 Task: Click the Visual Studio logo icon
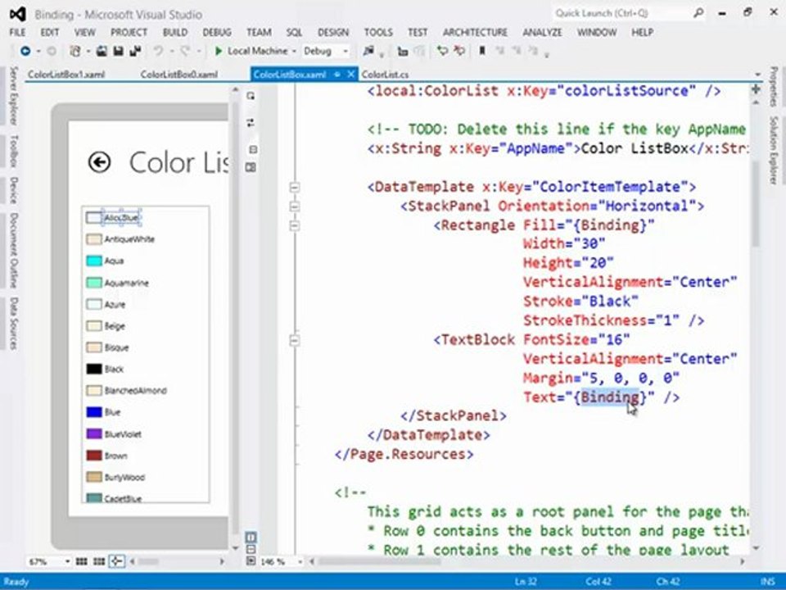[x=18, y=14]
